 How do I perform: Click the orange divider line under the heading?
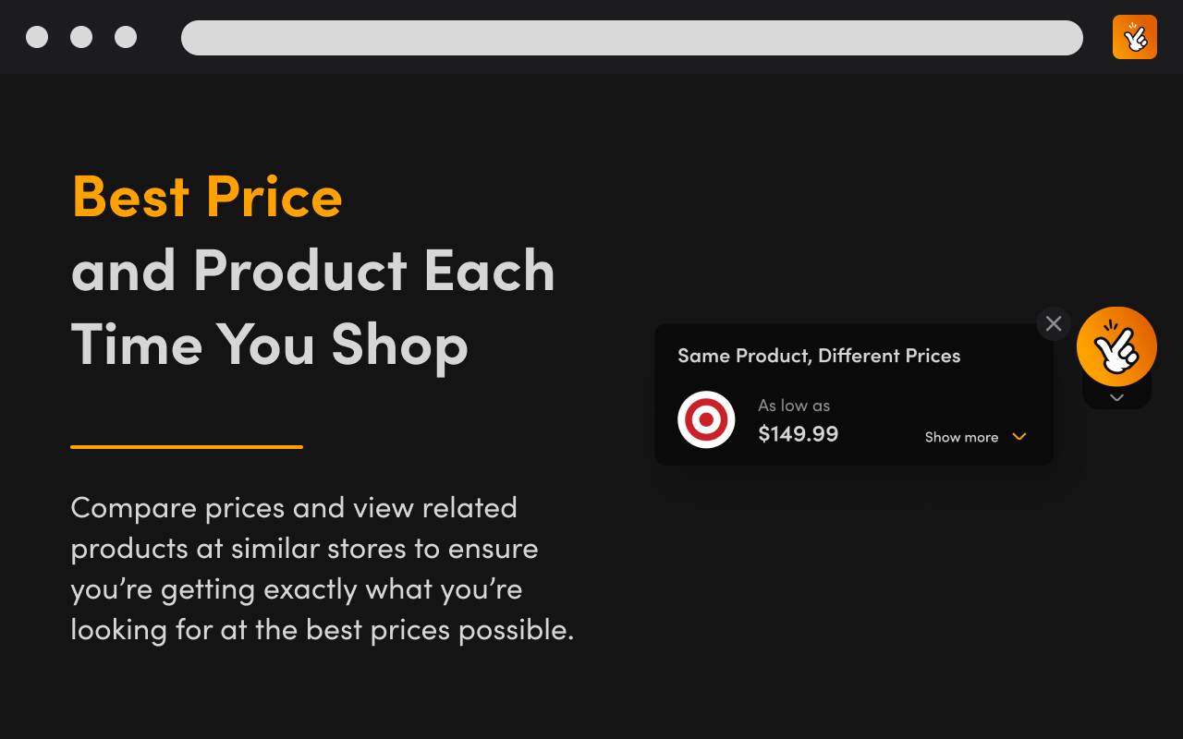pos(187,447)
